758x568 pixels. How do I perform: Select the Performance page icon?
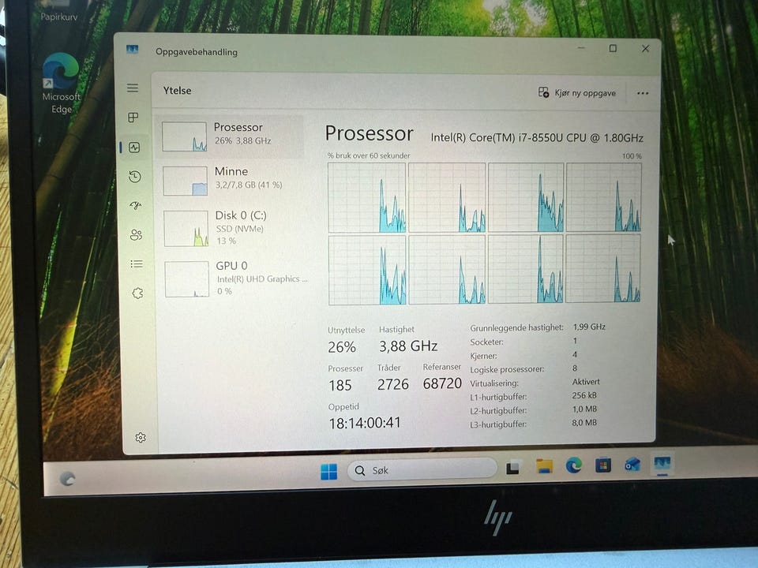(134, 148)
